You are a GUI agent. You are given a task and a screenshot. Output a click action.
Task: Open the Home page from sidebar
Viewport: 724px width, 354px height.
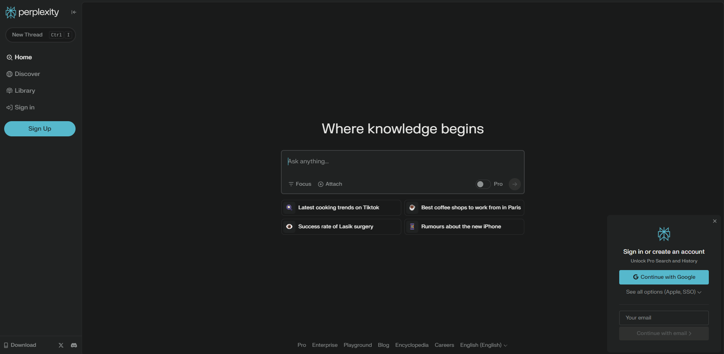point(23,57)
